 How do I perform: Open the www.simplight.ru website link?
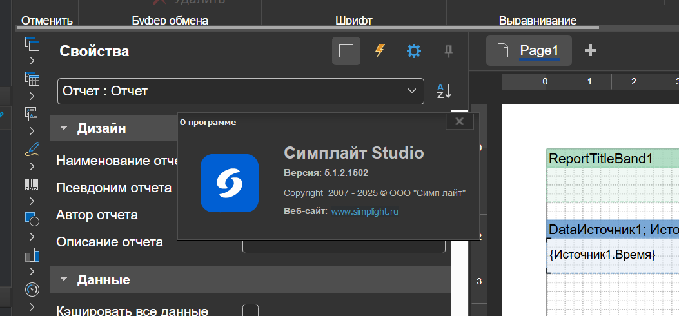[x=365, y=212]
